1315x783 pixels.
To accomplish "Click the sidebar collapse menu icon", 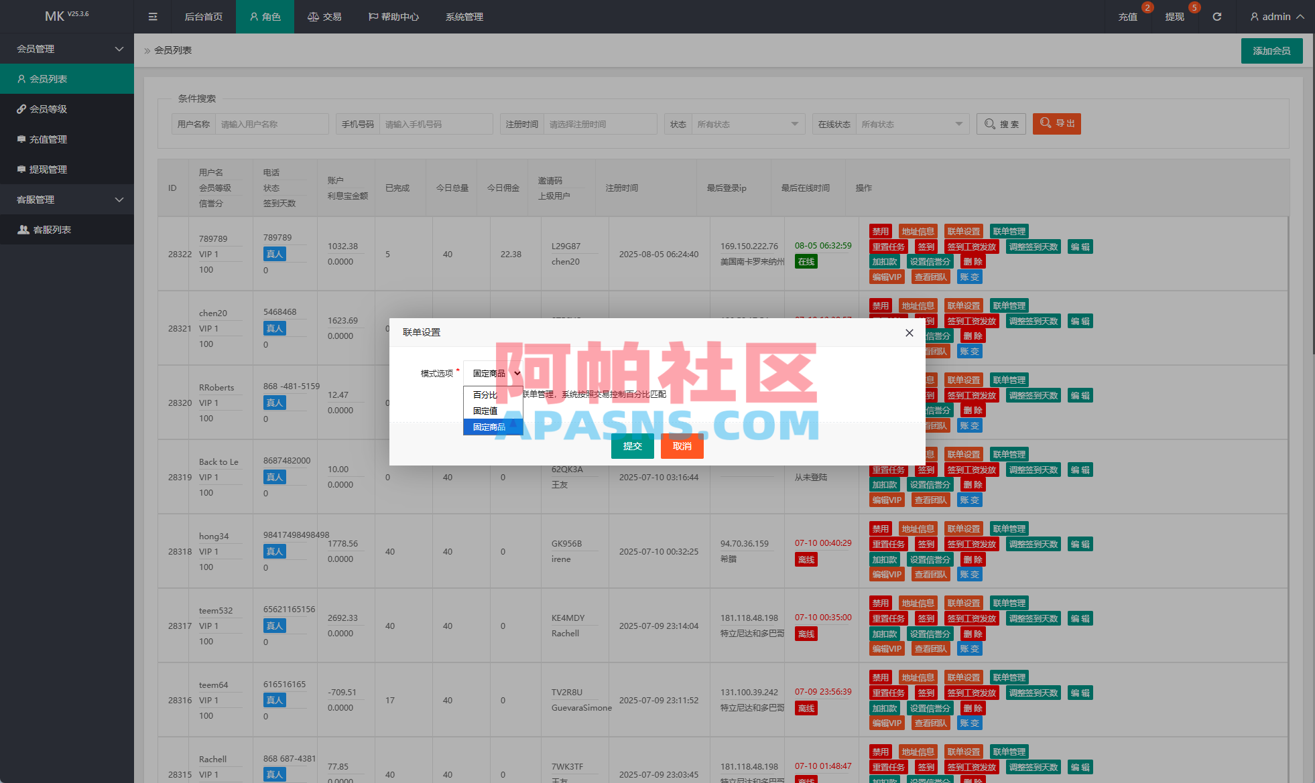I will (x=153, y=17).
